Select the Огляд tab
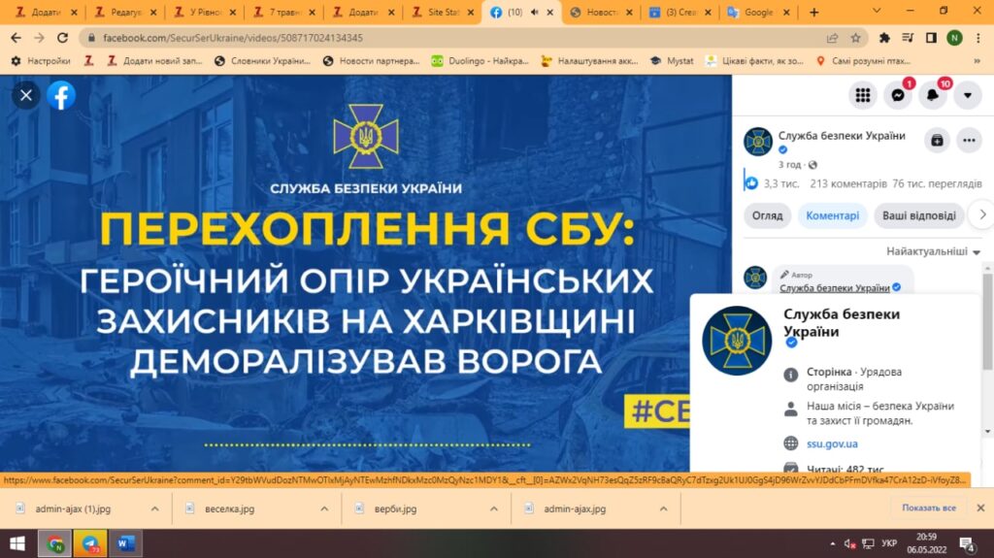Screen dimensions: 994x558 [767, 215]
